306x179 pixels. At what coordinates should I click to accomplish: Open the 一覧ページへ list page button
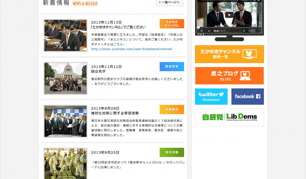170,3
